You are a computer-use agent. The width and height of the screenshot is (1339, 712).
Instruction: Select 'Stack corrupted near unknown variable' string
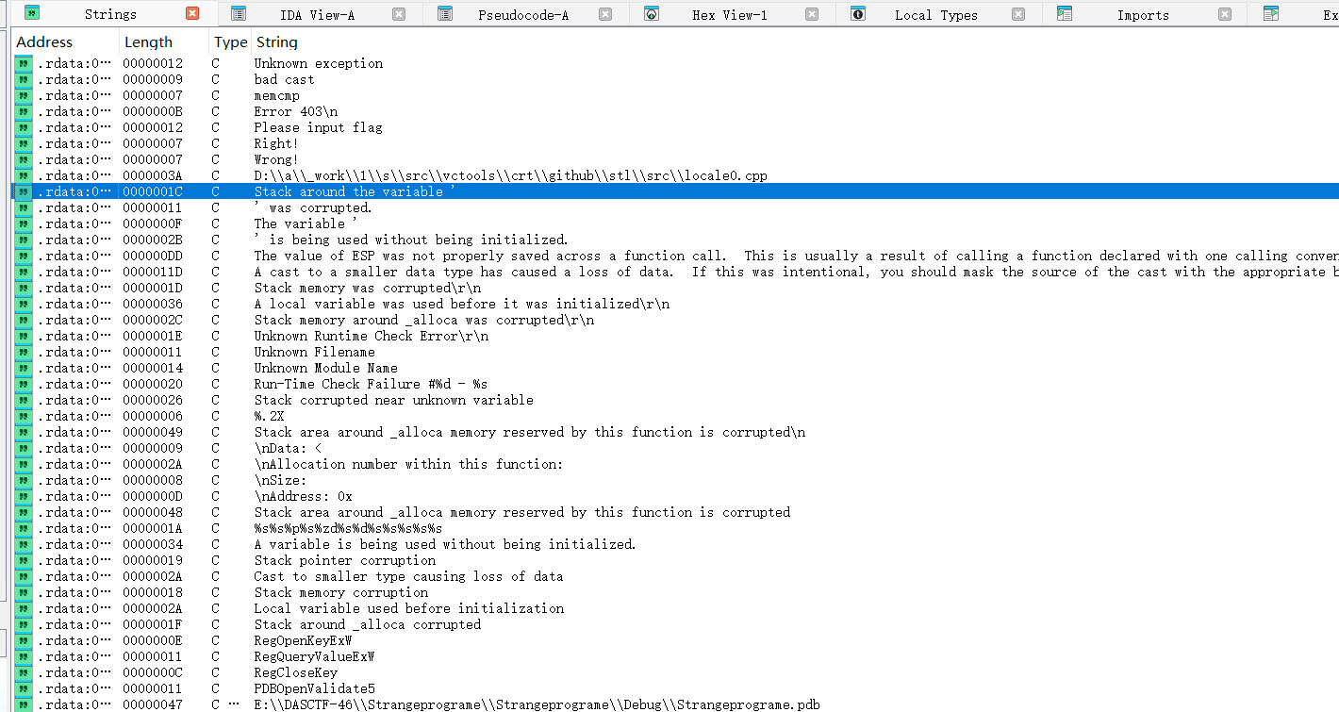[x=393, y=400]
